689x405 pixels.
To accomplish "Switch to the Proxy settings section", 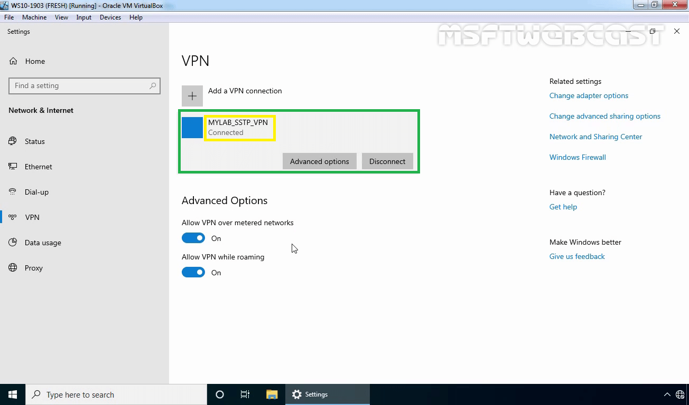I will pos(33,268).
